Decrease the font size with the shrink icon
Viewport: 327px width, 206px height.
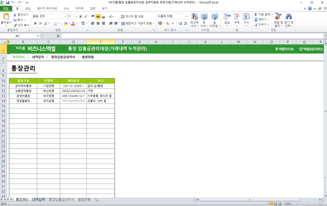(x=85, y=16)
